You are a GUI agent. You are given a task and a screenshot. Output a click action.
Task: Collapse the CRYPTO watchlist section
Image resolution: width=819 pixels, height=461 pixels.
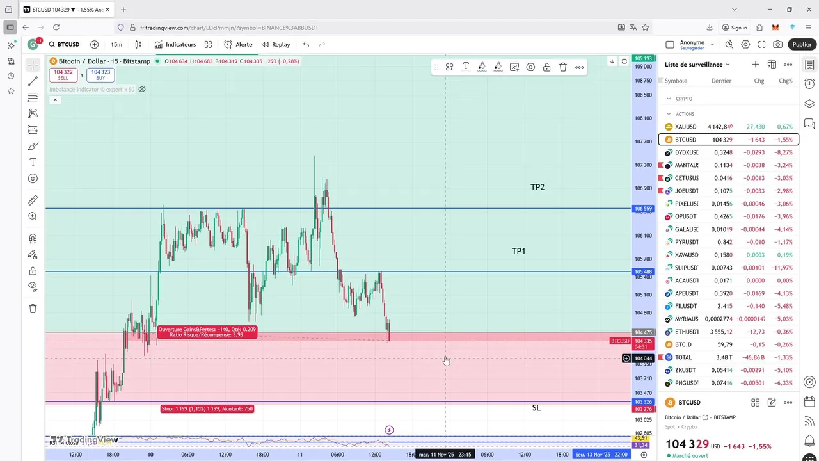(x=669, y=99)
